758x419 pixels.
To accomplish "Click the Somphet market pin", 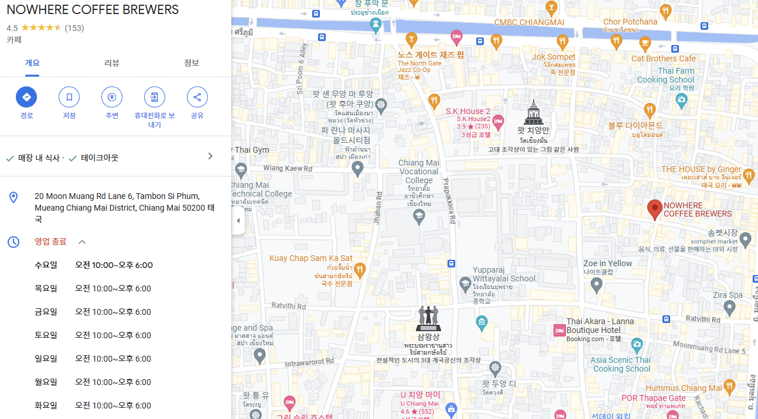I will (745, 239).
